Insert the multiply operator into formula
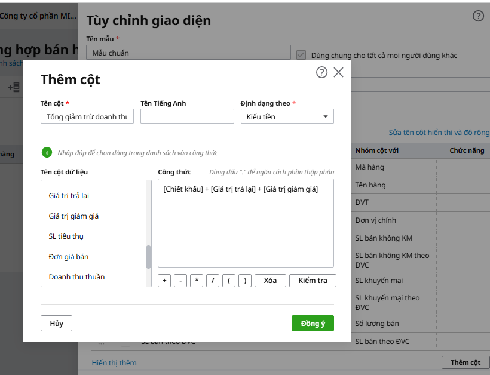Screen dimensions: 490x375 pyautogui.click(x=197, y=281)
